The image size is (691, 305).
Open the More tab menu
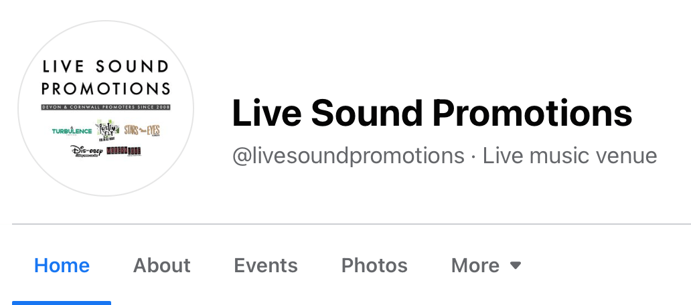tap(486, 266)
